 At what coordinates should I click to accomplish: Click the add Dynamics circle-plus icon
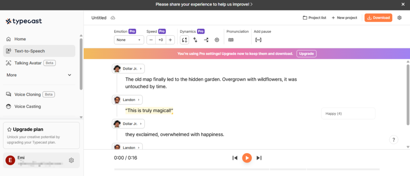217,40
